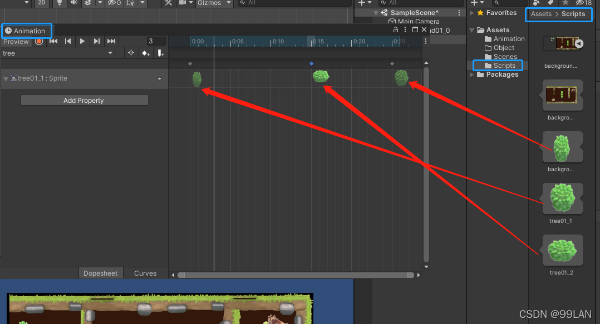The width and height of the screenshot is (600, 324).
Task: Click Add Keyframe diamond icon
Action: [x=145, y=53]
